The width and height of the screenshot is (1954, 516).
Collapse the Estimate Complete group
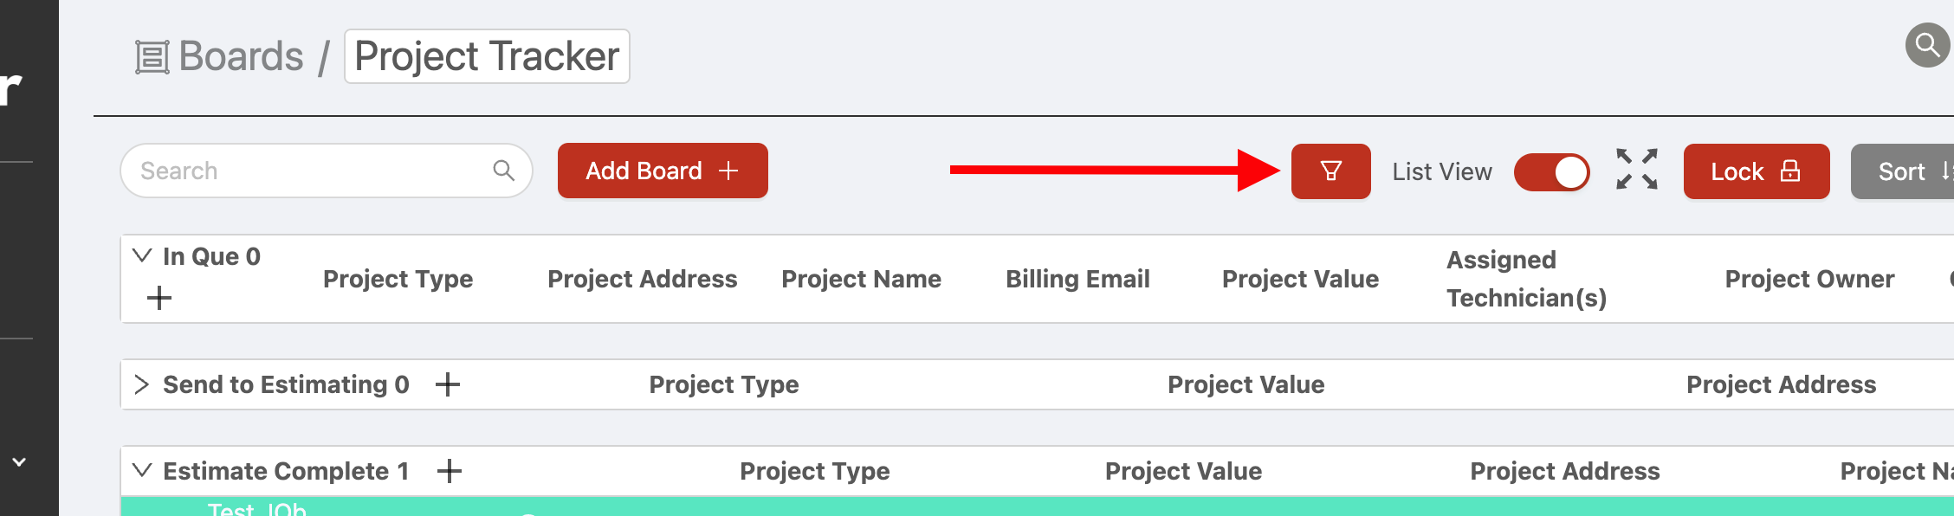(x=142, y=471)
